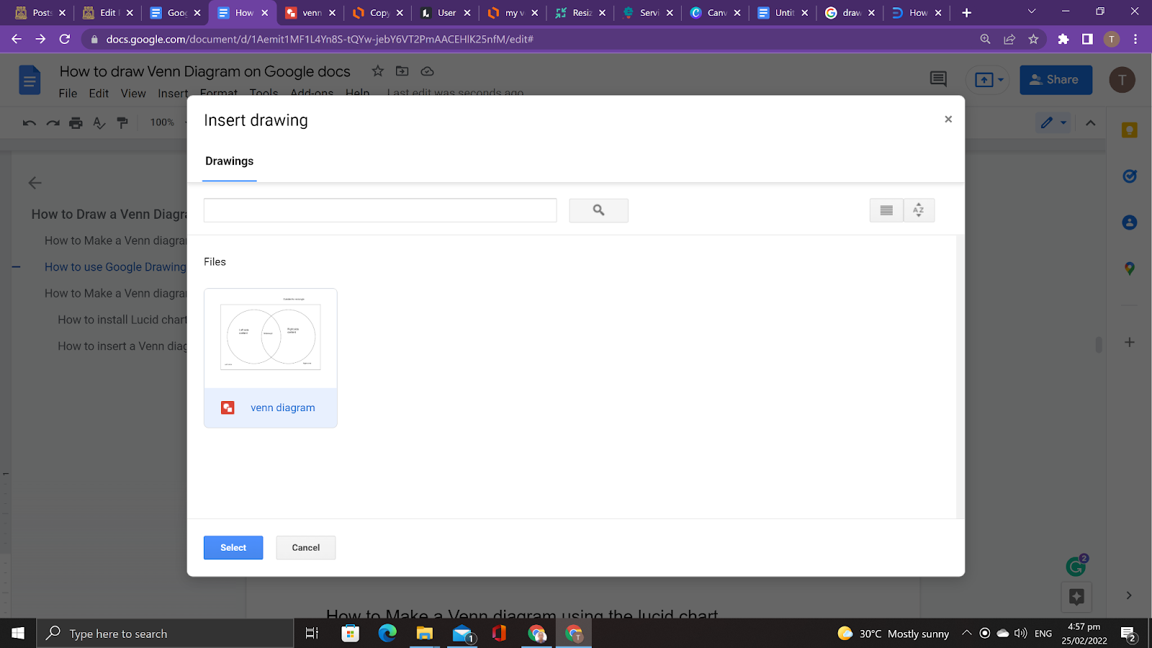Open the Chrome extensions puzzle icon
Image resolution: width=1152 pixels, height=648 pixels.
1063,39
